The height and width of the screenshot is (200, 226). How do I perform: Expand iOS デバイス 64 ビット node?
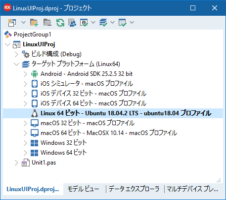click(x=25, y=103)
